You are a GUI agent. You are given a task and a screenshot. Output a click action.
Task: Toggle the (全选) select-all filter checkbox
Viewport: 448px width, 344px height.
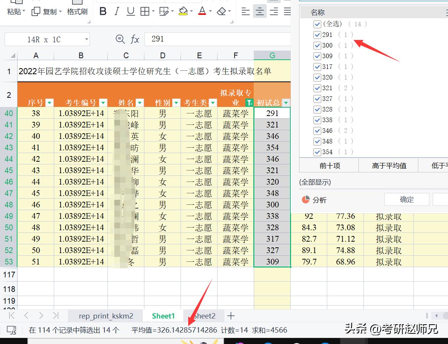317,24
